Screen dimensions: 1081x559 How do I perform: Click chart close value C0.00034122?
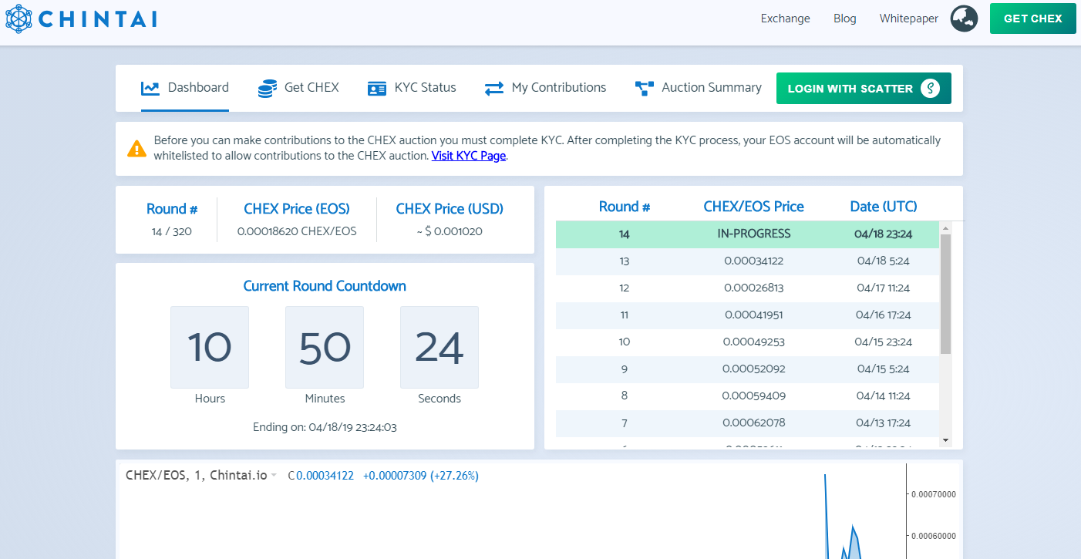click(x=321, y=476)
